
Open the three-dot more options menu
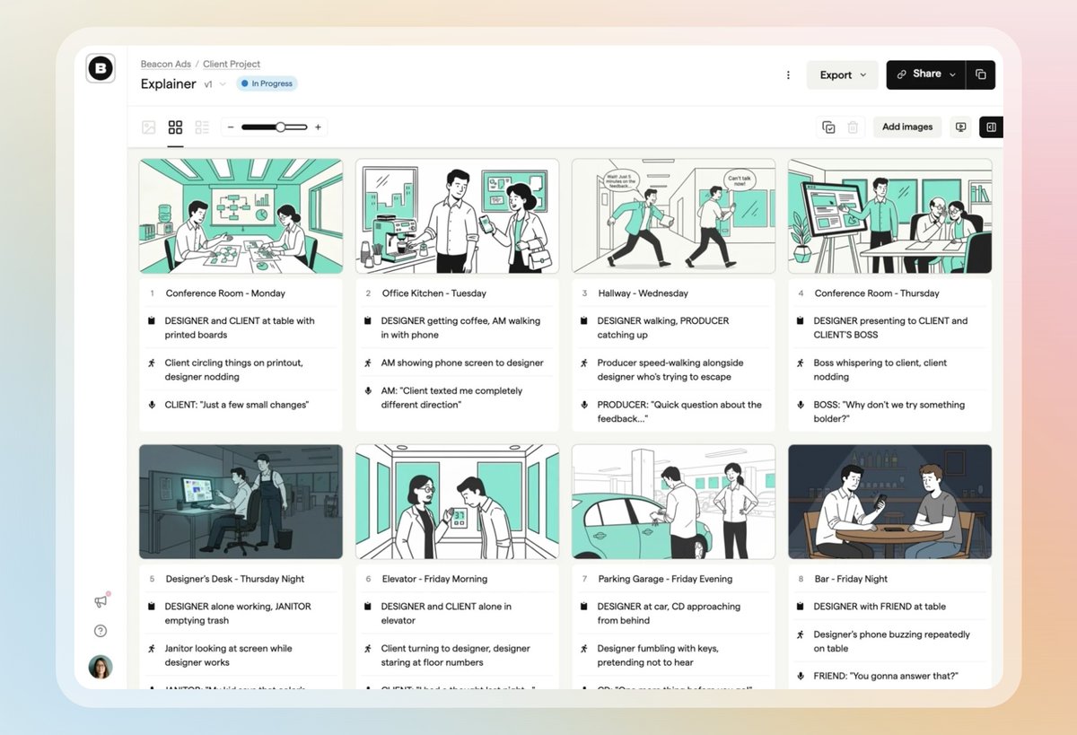click(x=788, y=75)
